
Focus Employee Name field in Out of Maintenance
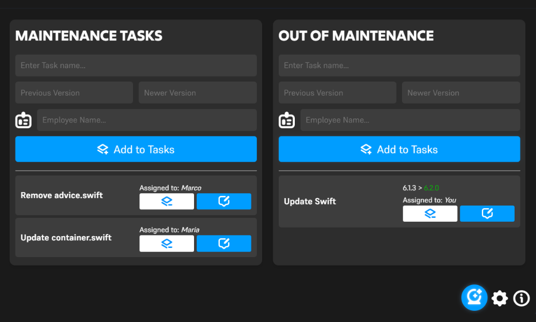410,120
